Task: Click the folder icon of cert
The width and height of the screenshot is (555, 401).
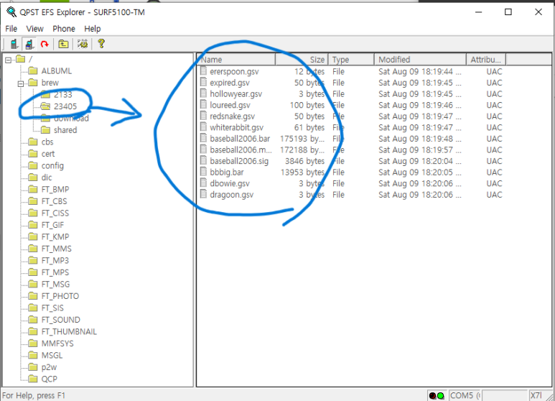Action: 33,153
